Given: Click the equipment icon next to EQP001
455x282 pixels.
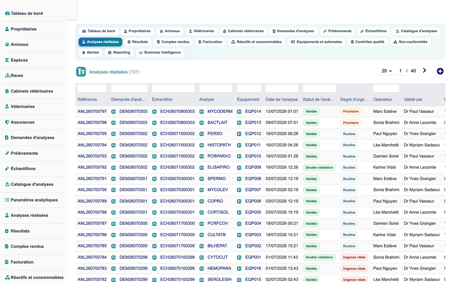Looking at the screenshot, I should (x=239, y=257).
